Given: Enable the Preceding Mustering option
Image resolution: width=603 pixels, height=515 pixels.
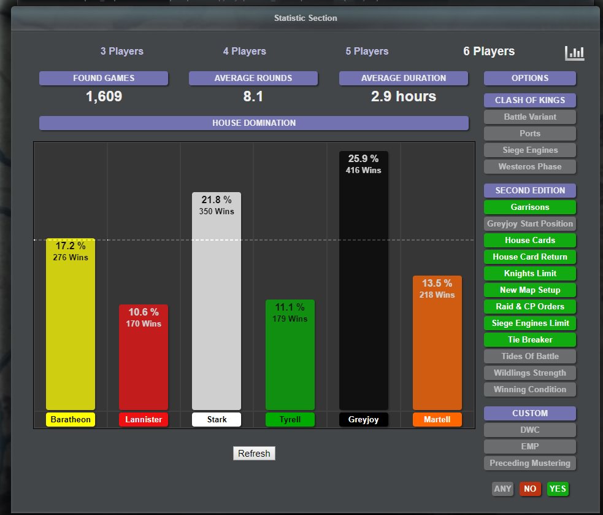Looking at the screenshot, I should 529,463.
